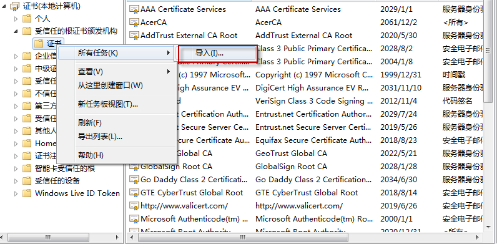Click expiry date 2000/1/1

tap(396, 219)
